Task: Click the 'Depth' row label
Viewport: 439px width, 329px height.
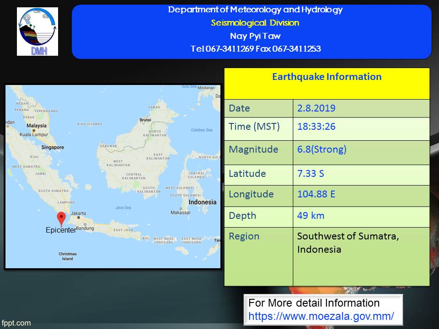Action: click(x=242, y=216)
